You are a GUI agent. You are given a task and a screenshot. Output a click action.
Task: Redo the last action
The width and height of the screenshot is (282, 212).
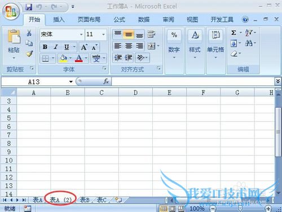click(54, 7)
